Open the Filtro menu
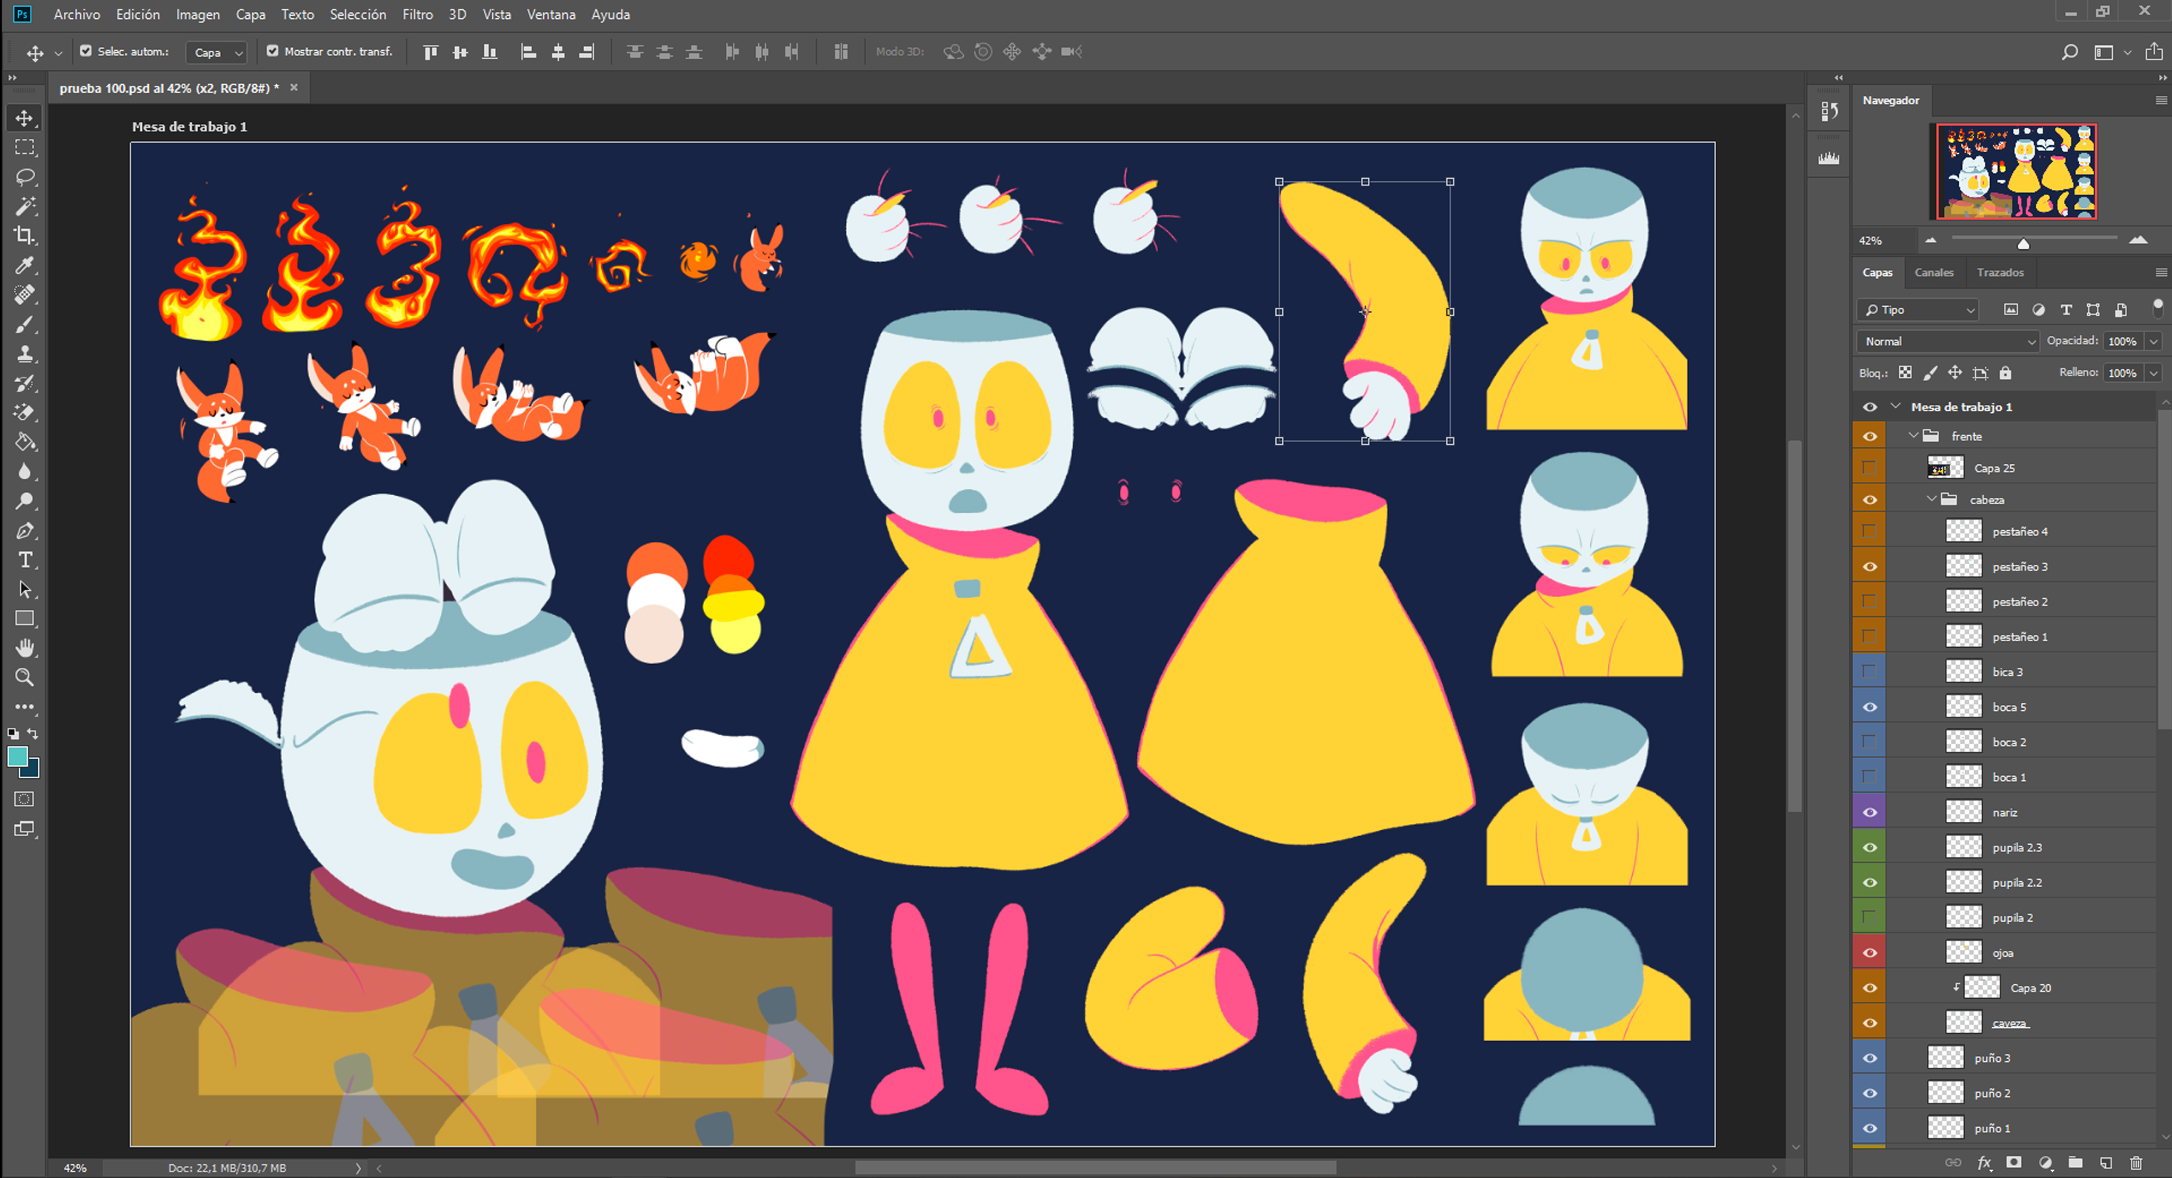Viewport: 2172px width, 1178px height. (x=417, y=14)
